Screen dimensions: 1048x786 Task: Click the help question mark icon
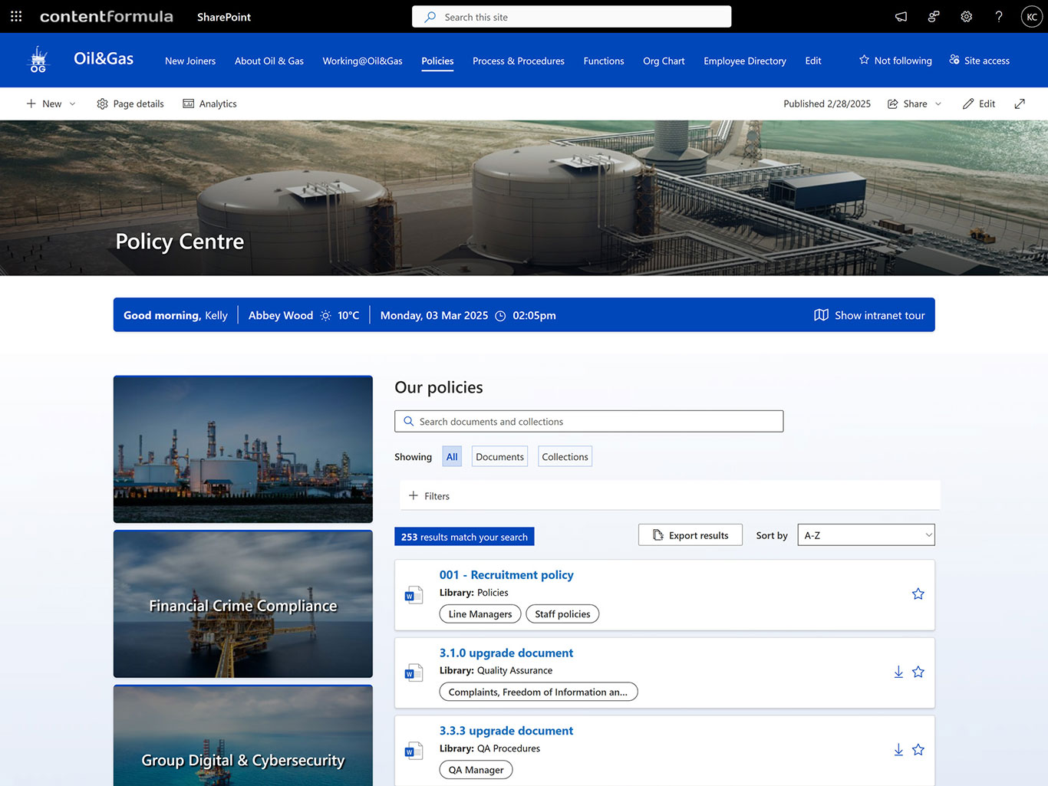998,17
